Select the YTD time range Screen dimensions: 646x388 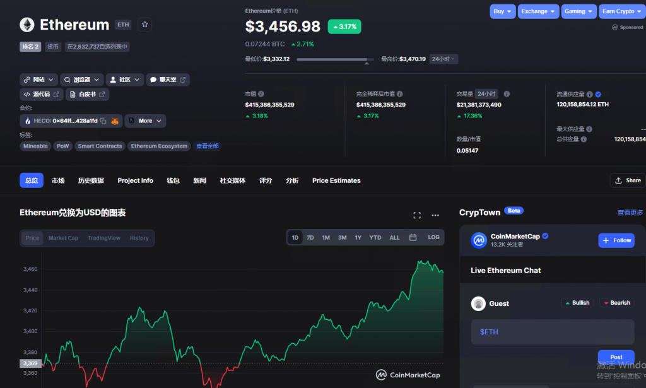[375, 237]
